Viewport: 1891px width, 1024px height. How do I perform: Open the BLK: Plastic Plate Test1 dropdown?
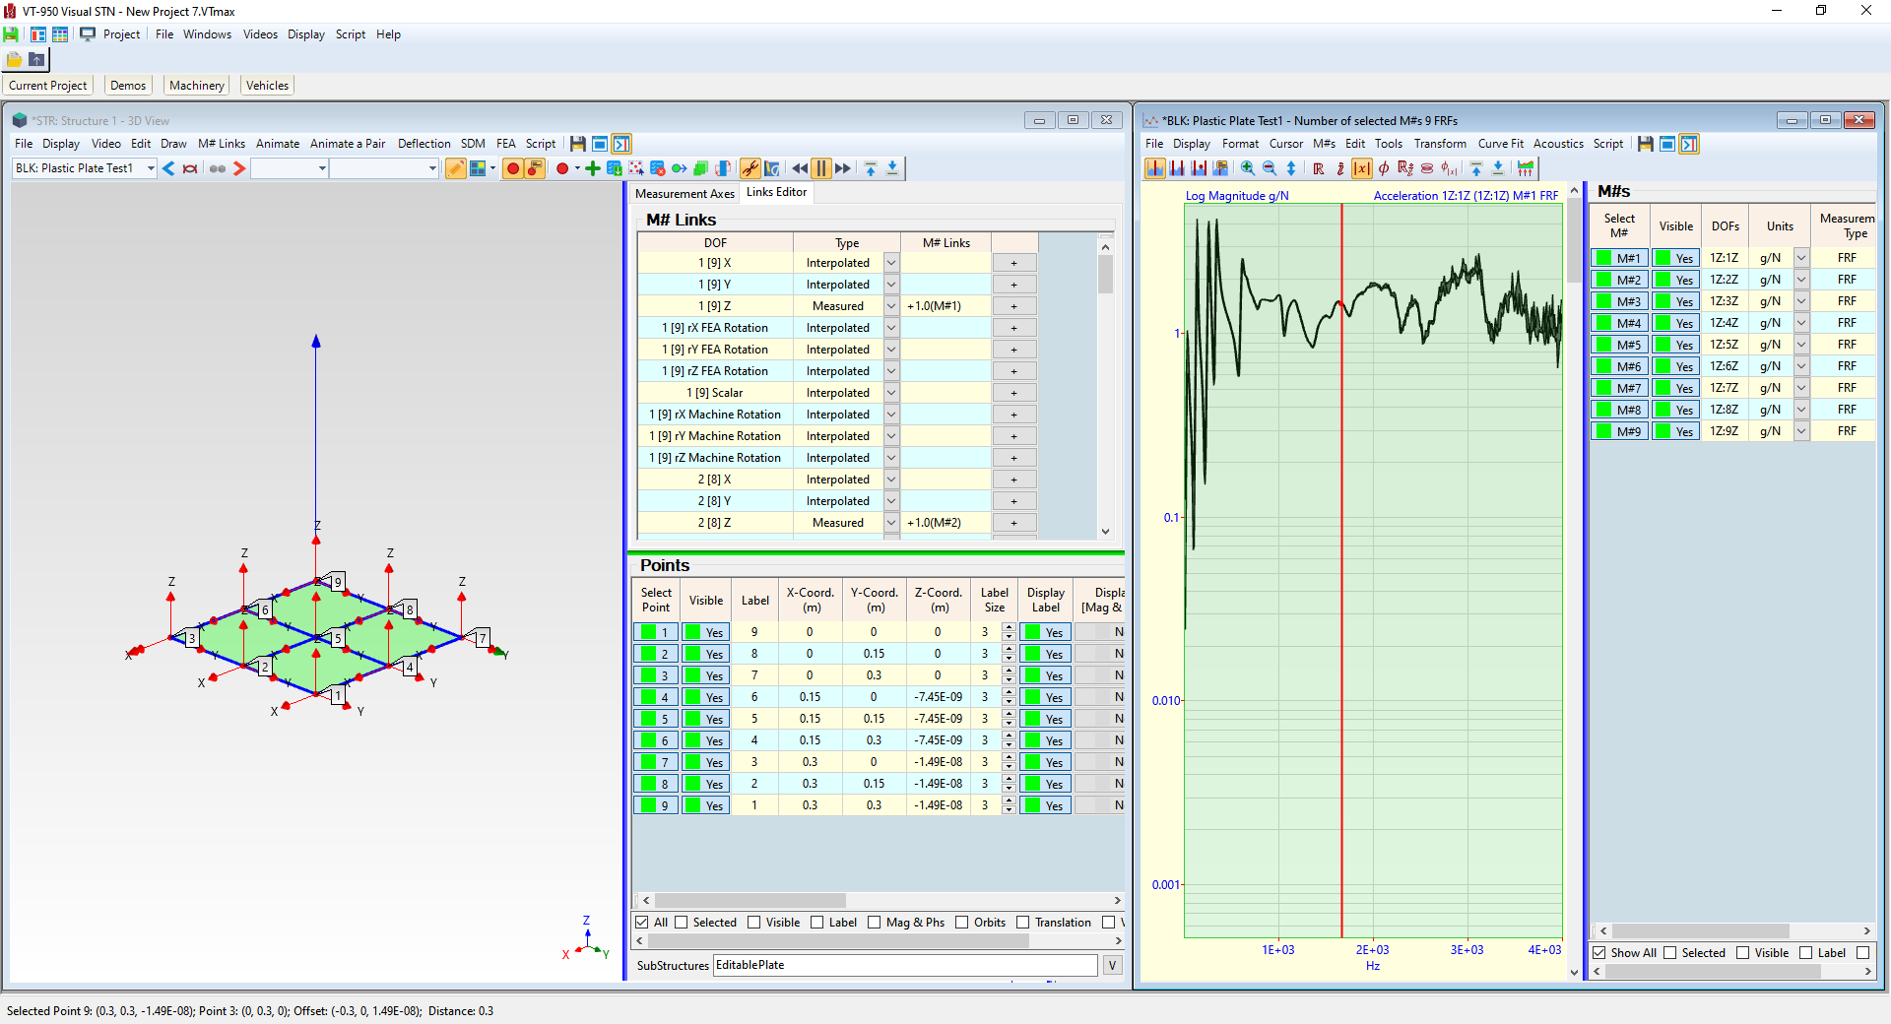pyautogui.click(x=151, y=168)
